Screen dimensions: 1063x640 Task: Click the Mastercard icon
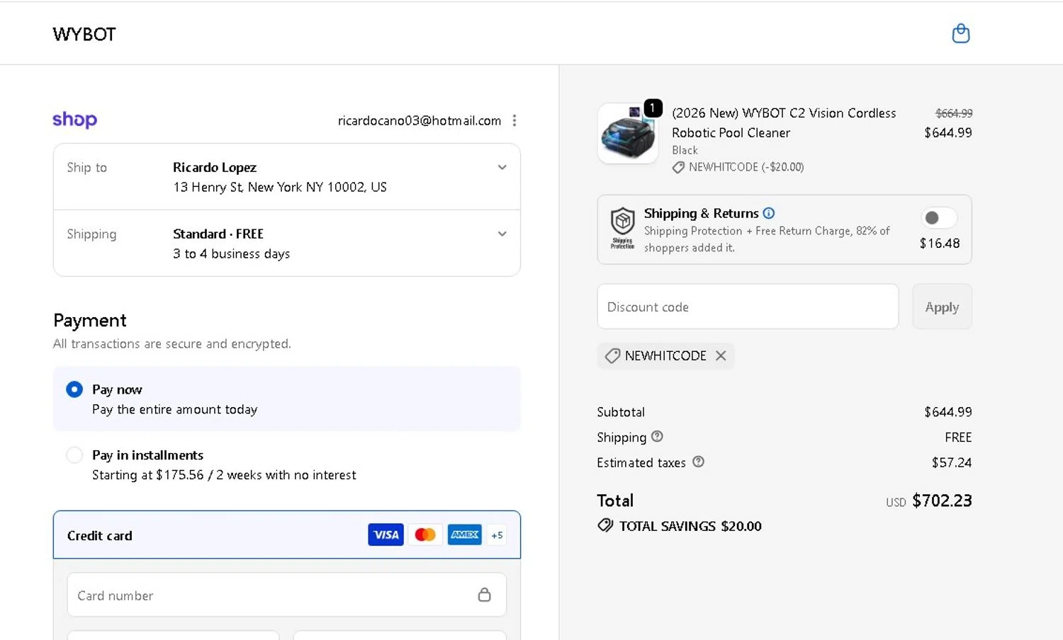[x=425, y=535]
